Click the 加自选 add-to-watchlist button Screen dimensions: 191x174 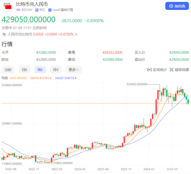click(177, 6)
